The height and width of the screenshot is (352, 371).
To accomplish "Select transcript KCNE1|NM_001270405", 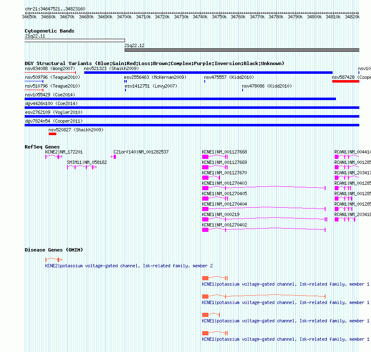I will [x=224, y=194].
